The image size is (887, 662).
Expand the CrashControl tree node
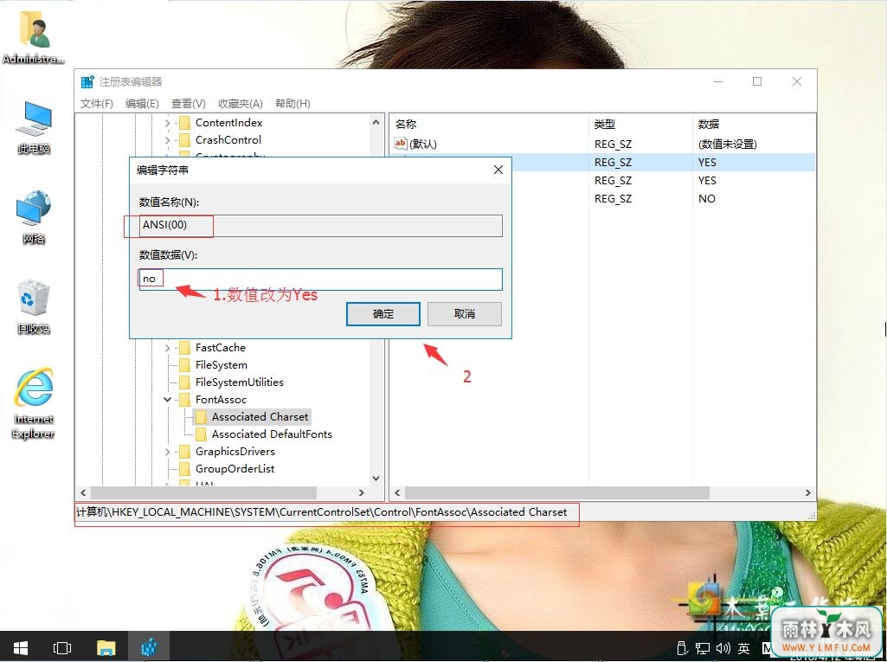(167, 140)
